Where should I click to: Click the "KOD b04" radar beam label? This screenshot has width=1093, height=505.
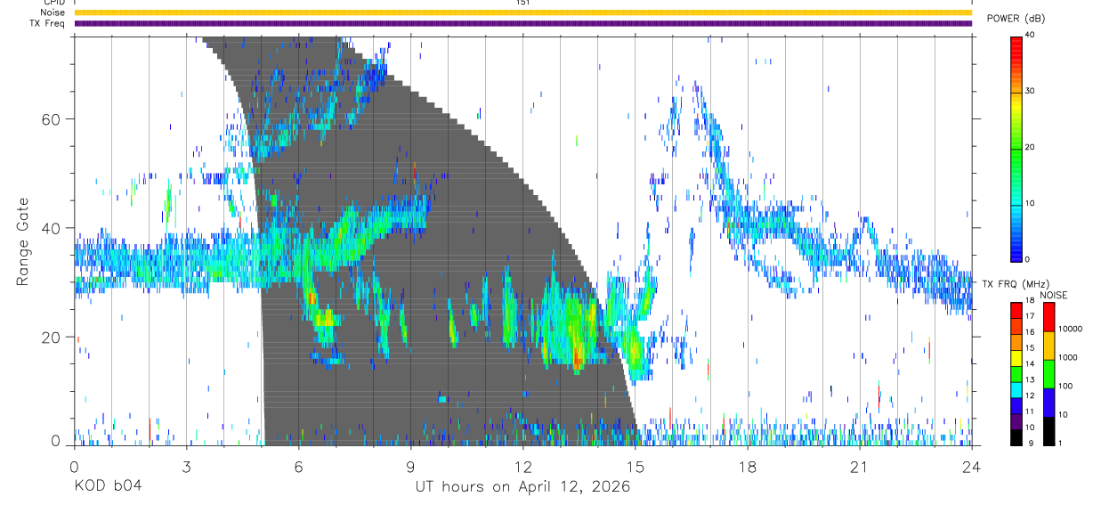click(107, 486)
